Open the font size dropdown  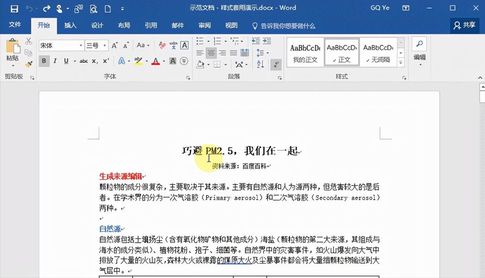pos(104,45)
